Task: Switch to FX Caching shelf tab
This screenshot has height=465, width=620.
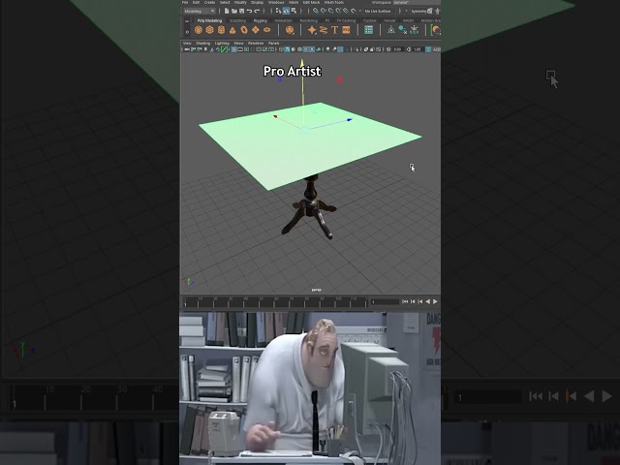Action: (346, 20)
